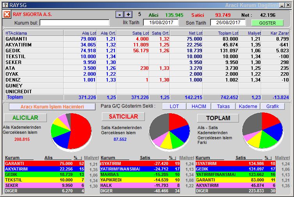Select the SEKER row in top table
The height and width of the screenshot is (197, 294).
[x=147, y=62]
